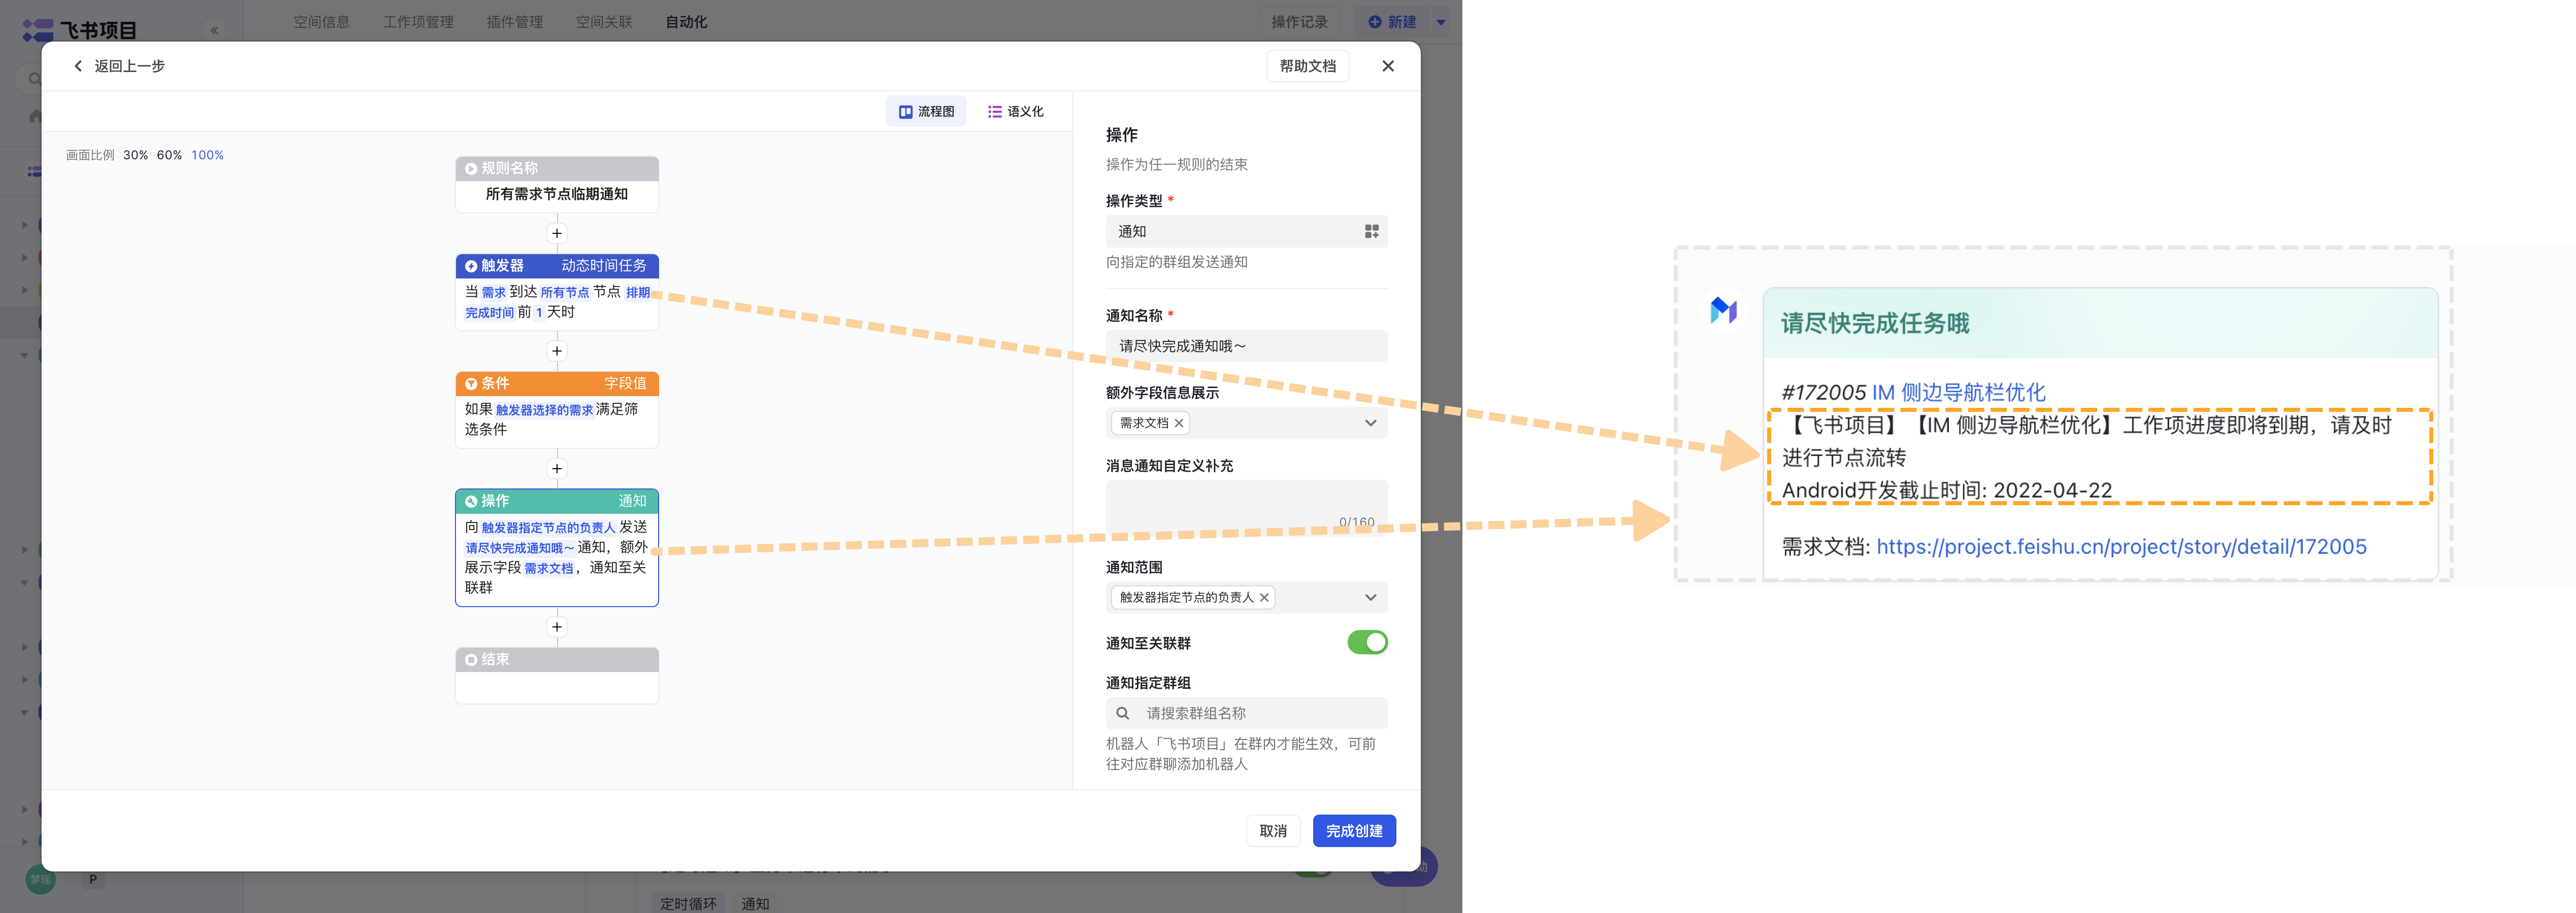Go back via 返回上一步

coord(119,66)
